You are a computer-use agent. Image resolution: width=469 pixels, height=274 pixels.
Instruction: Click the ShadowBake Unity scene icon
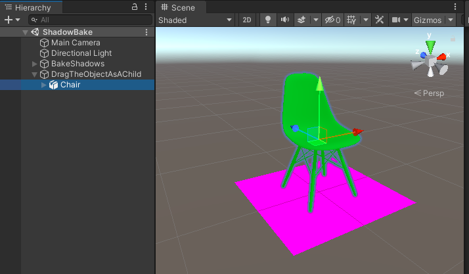pyautogui.click(x=35, y=32)
